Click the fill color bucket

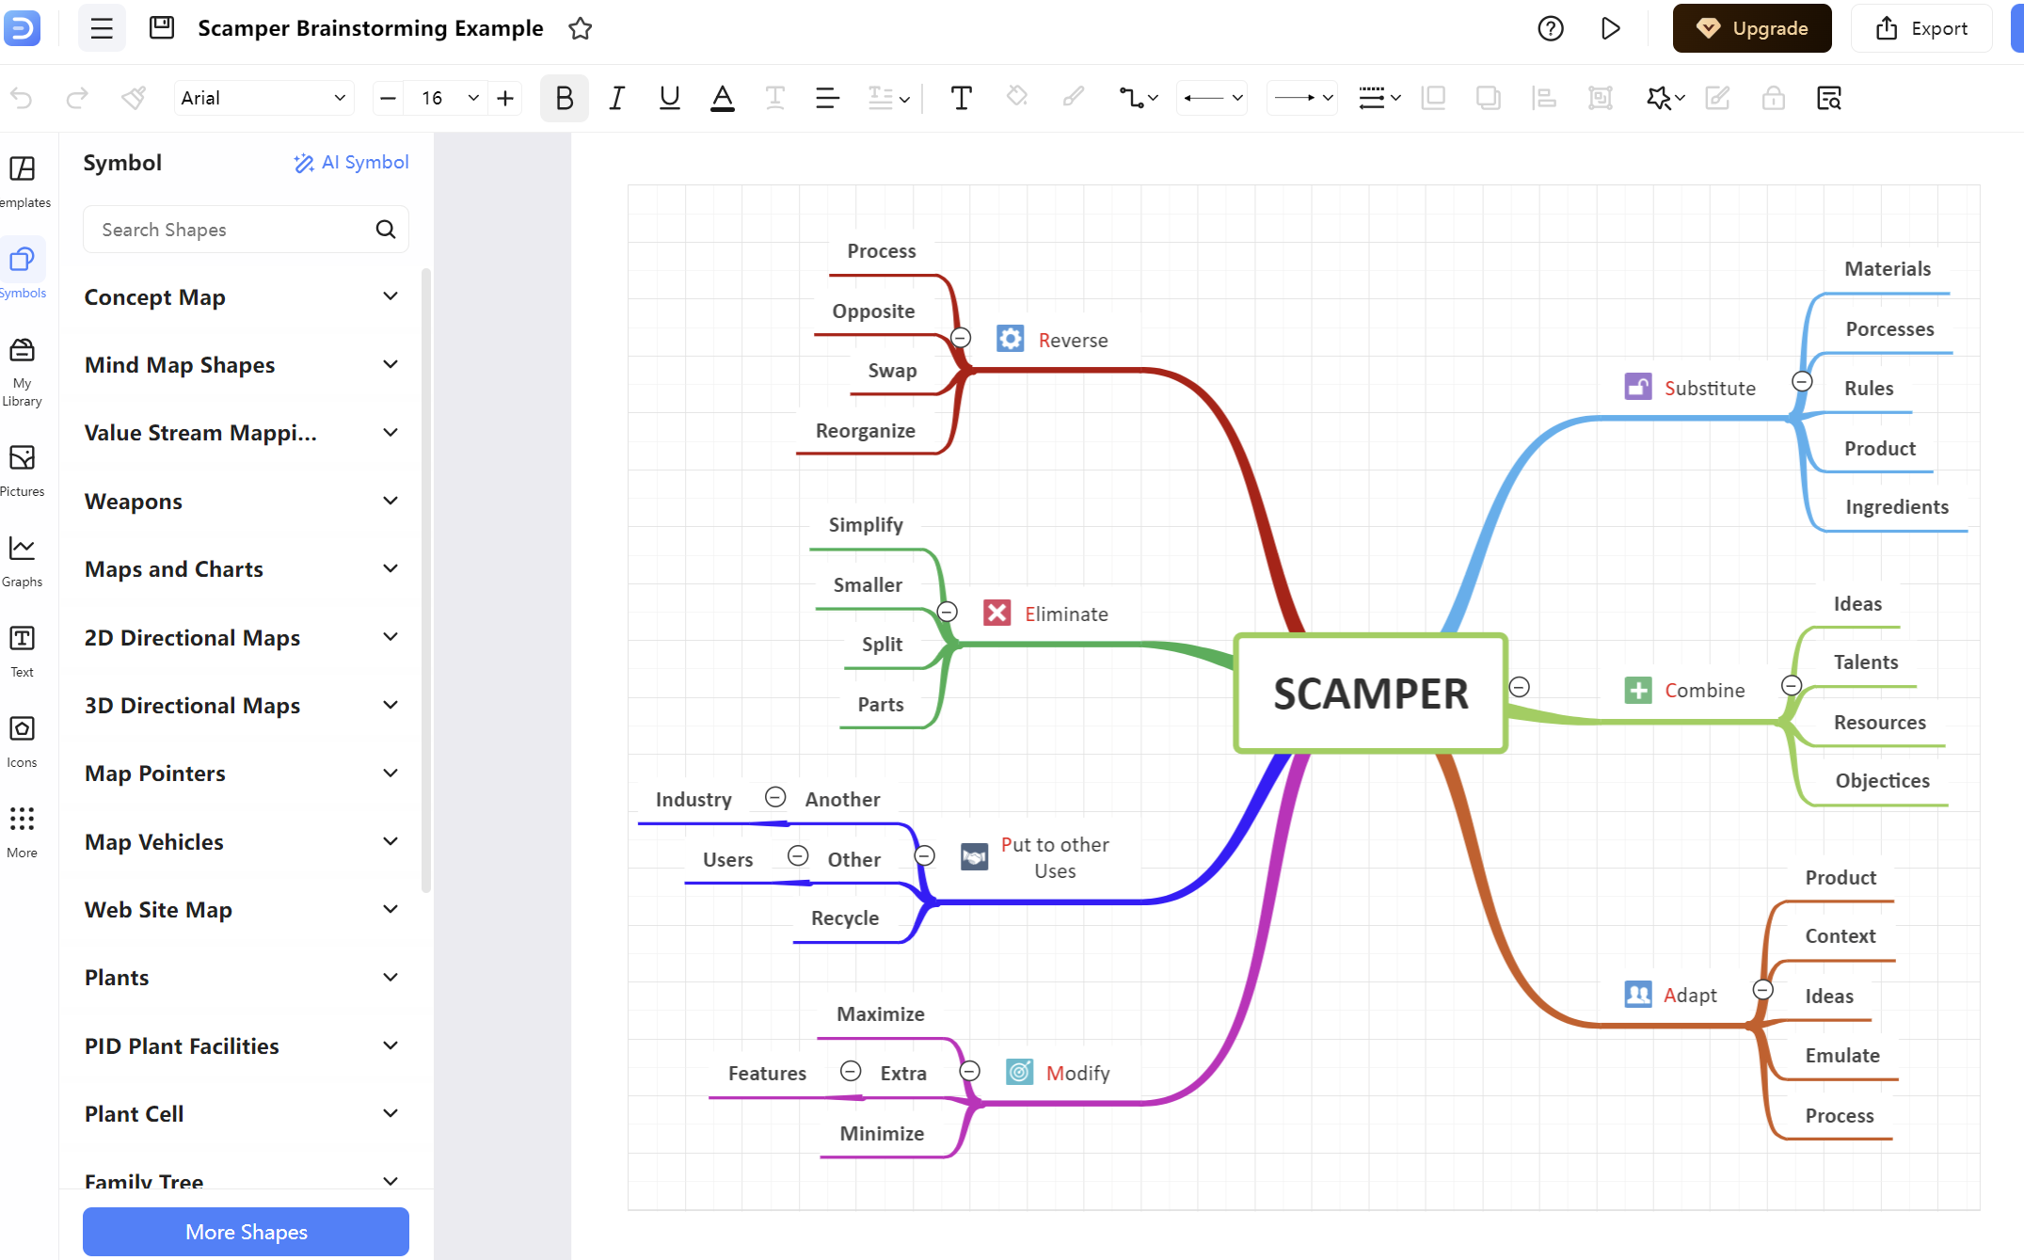click(x=1017, y=97)
